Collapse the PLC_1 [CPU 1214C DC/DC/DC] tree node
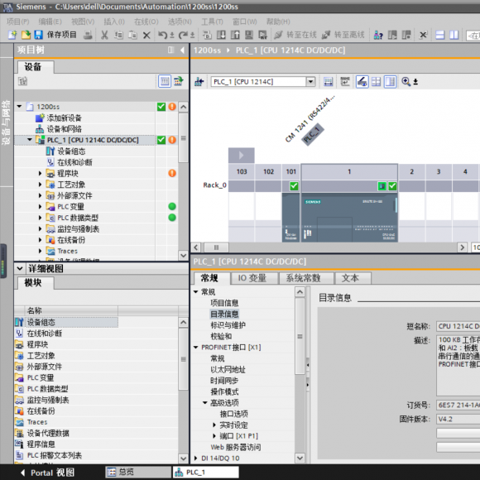 tap(30, 140)
